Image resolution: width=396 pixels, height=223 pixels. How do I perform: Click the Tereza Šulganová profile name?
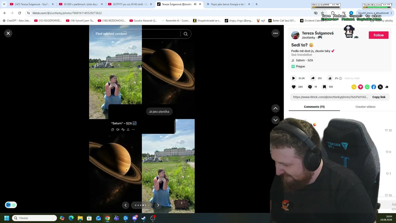tap(318, 33)
